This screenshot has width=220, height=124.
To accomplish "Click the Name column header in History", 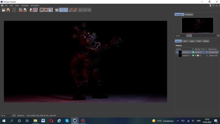I will [178, 49].
